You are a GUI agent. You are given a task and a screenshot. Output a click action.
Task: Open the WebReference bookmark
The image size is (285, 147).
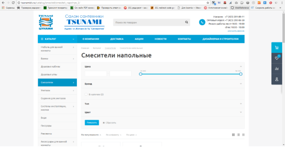pos(240,8)
